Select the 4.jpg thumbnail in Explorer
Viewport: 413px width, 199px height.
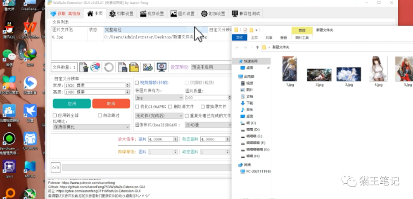[x=378, y=71]
